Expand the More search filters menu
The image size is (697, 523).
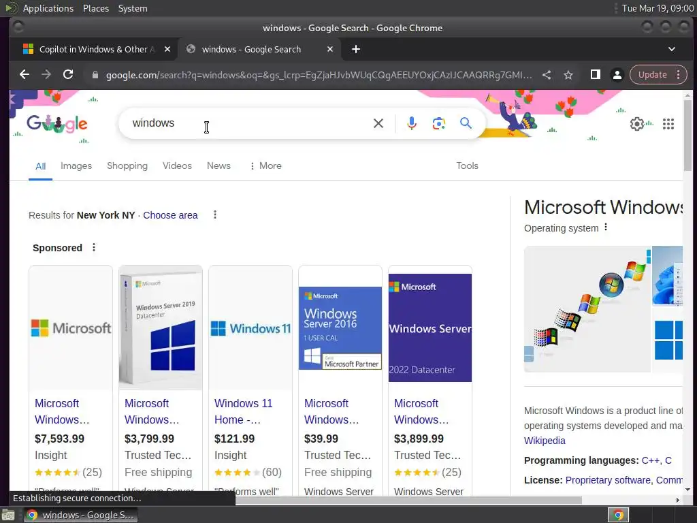coord(266,165)
